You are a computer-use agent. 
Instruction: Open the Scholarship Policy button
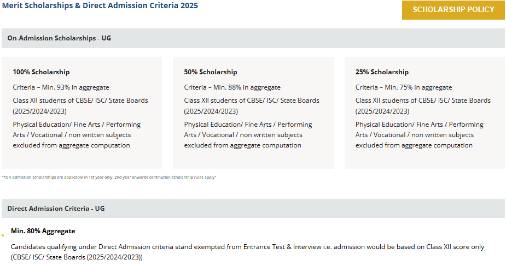click(x=453, y=10)
